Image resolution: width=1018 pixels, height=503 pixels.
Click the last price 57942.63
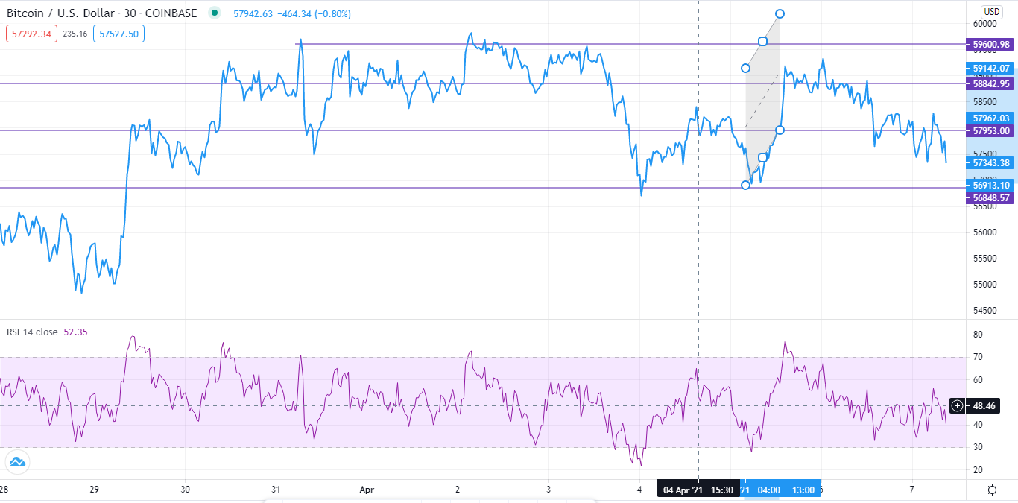[253, 14]
